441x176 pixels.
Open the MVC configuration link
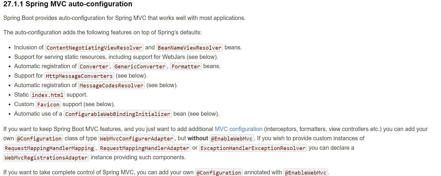[239, 129]
